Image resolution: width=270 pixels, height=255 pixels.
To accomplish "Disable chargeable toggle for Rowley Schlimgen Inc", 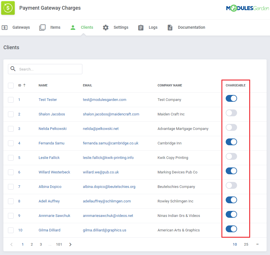I will 231,200.
